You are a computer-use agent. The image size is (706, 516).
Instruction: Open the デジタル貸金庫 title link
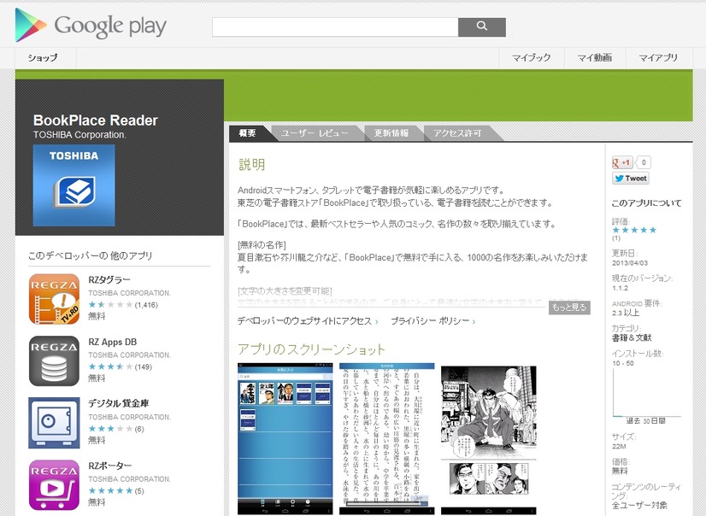119,403
